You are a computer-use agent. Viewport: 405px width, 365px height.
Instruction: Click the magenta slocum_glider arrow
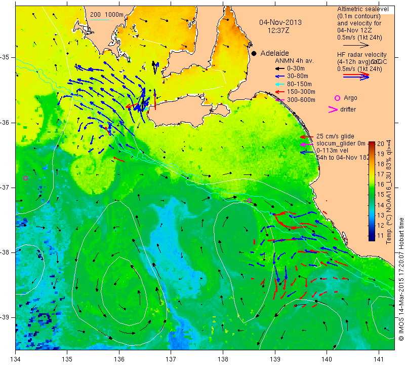pos(307,144)
